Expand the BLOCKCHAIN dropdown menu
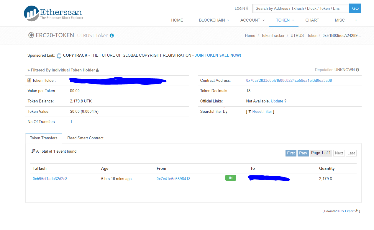This screenshot has height=230, width=374. [x=214, y=20]
